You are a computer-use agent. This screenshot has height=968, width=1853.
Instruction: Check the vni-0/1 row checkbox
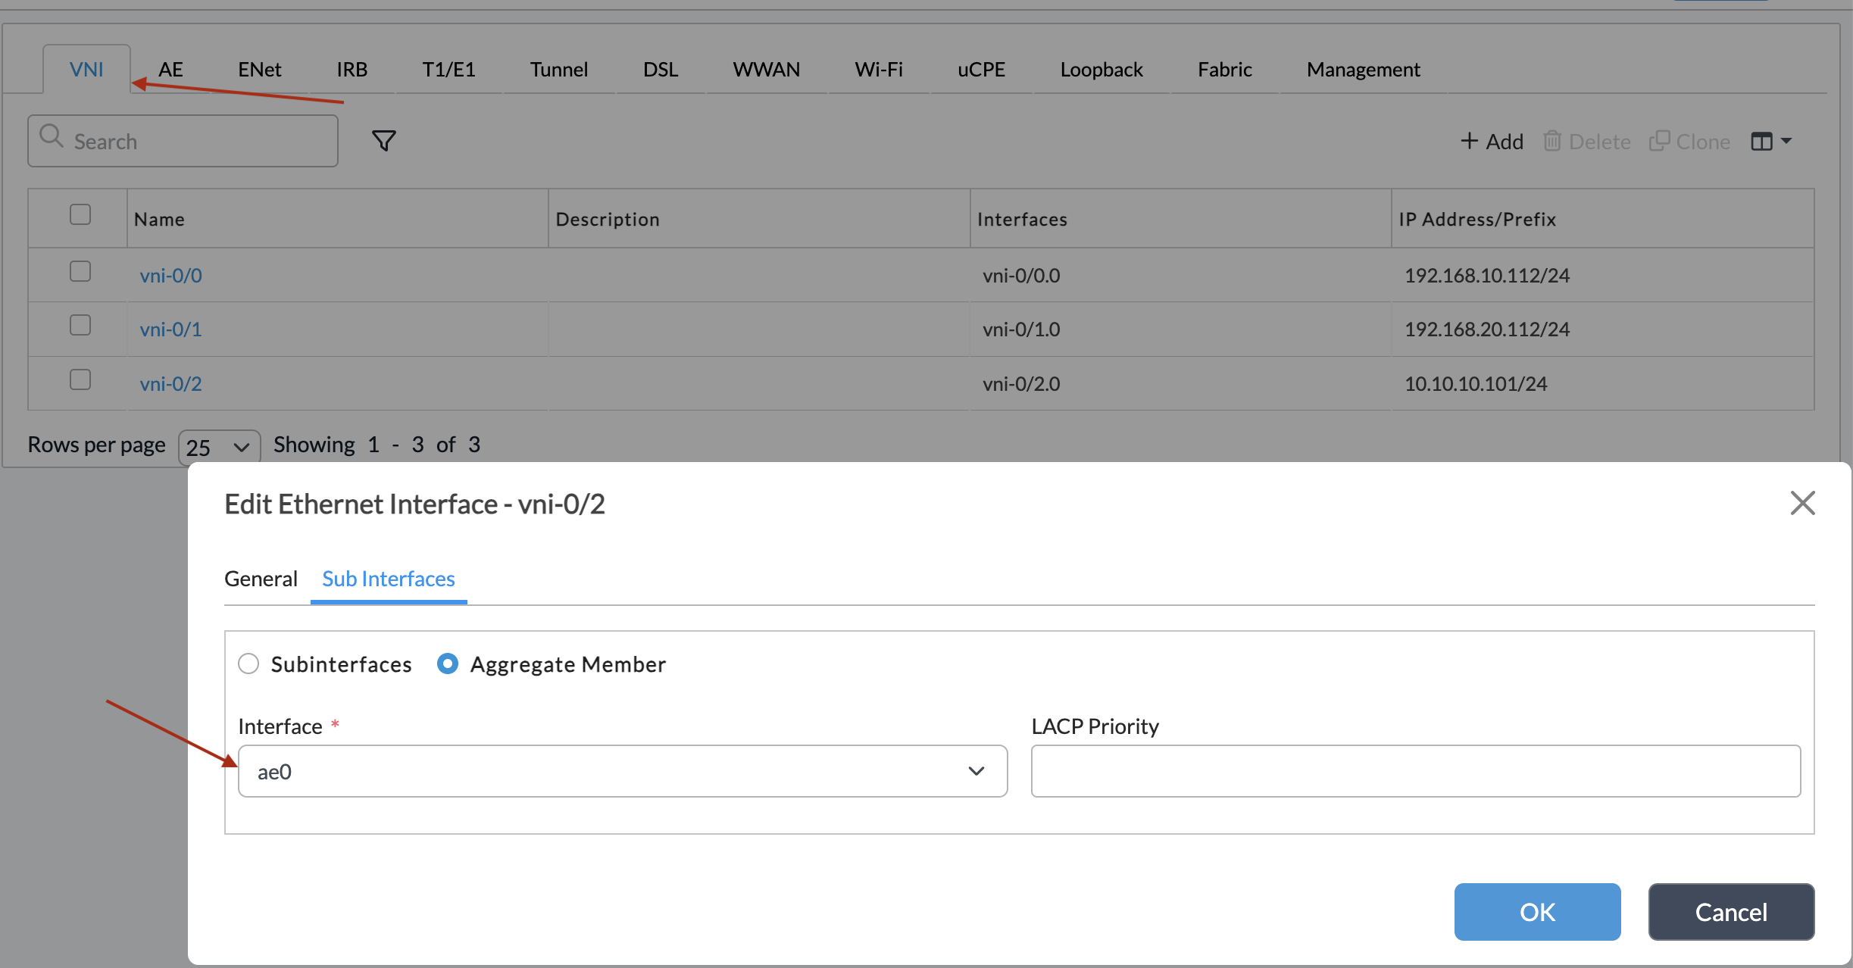point(80,326)
